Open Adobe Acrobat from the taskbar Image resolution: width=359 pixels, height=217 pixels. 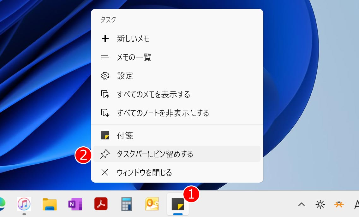[101, 204]
